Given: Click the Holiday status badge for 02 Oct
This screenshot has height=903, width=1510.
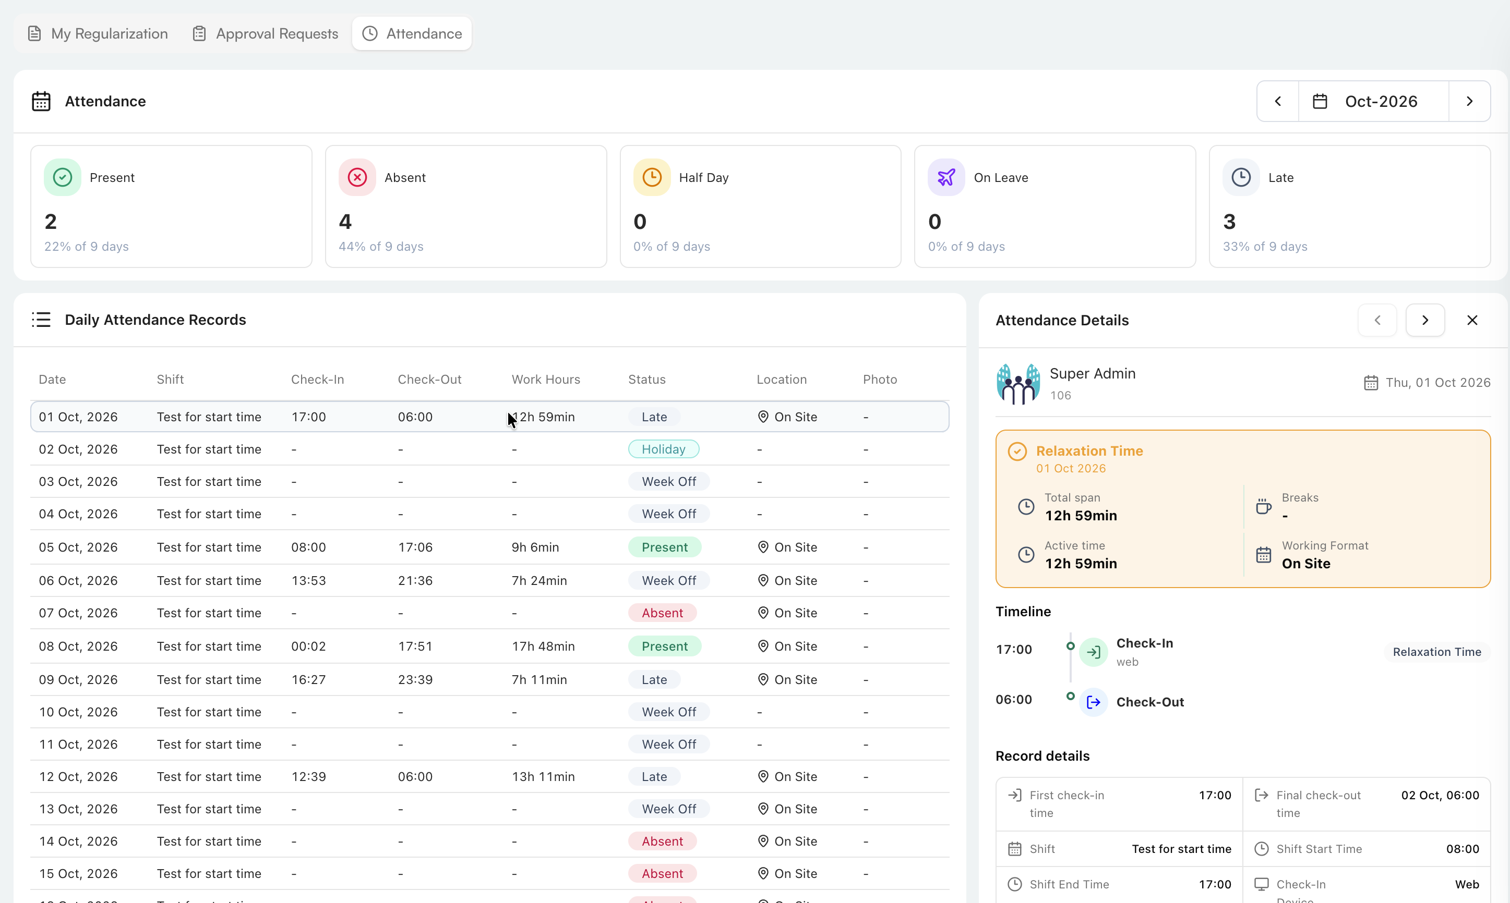Looking at the screenshot, I should [664, 449].
